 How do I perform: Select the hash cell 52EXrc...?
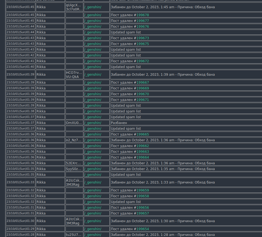[74, 163]
